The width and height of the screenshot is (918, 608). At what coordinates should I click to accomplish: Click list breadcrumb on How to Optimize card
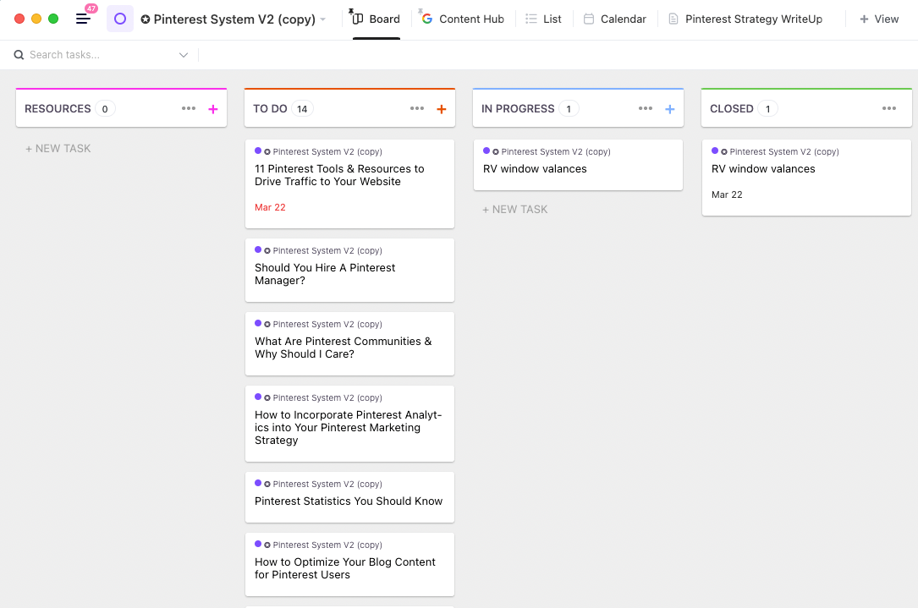point(327,545)
